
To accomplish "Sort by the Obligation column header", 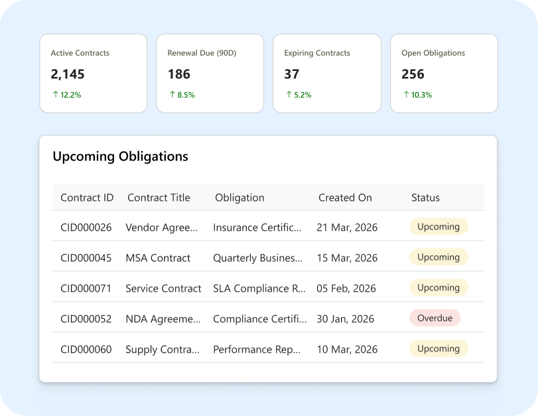I will [239, 198].
